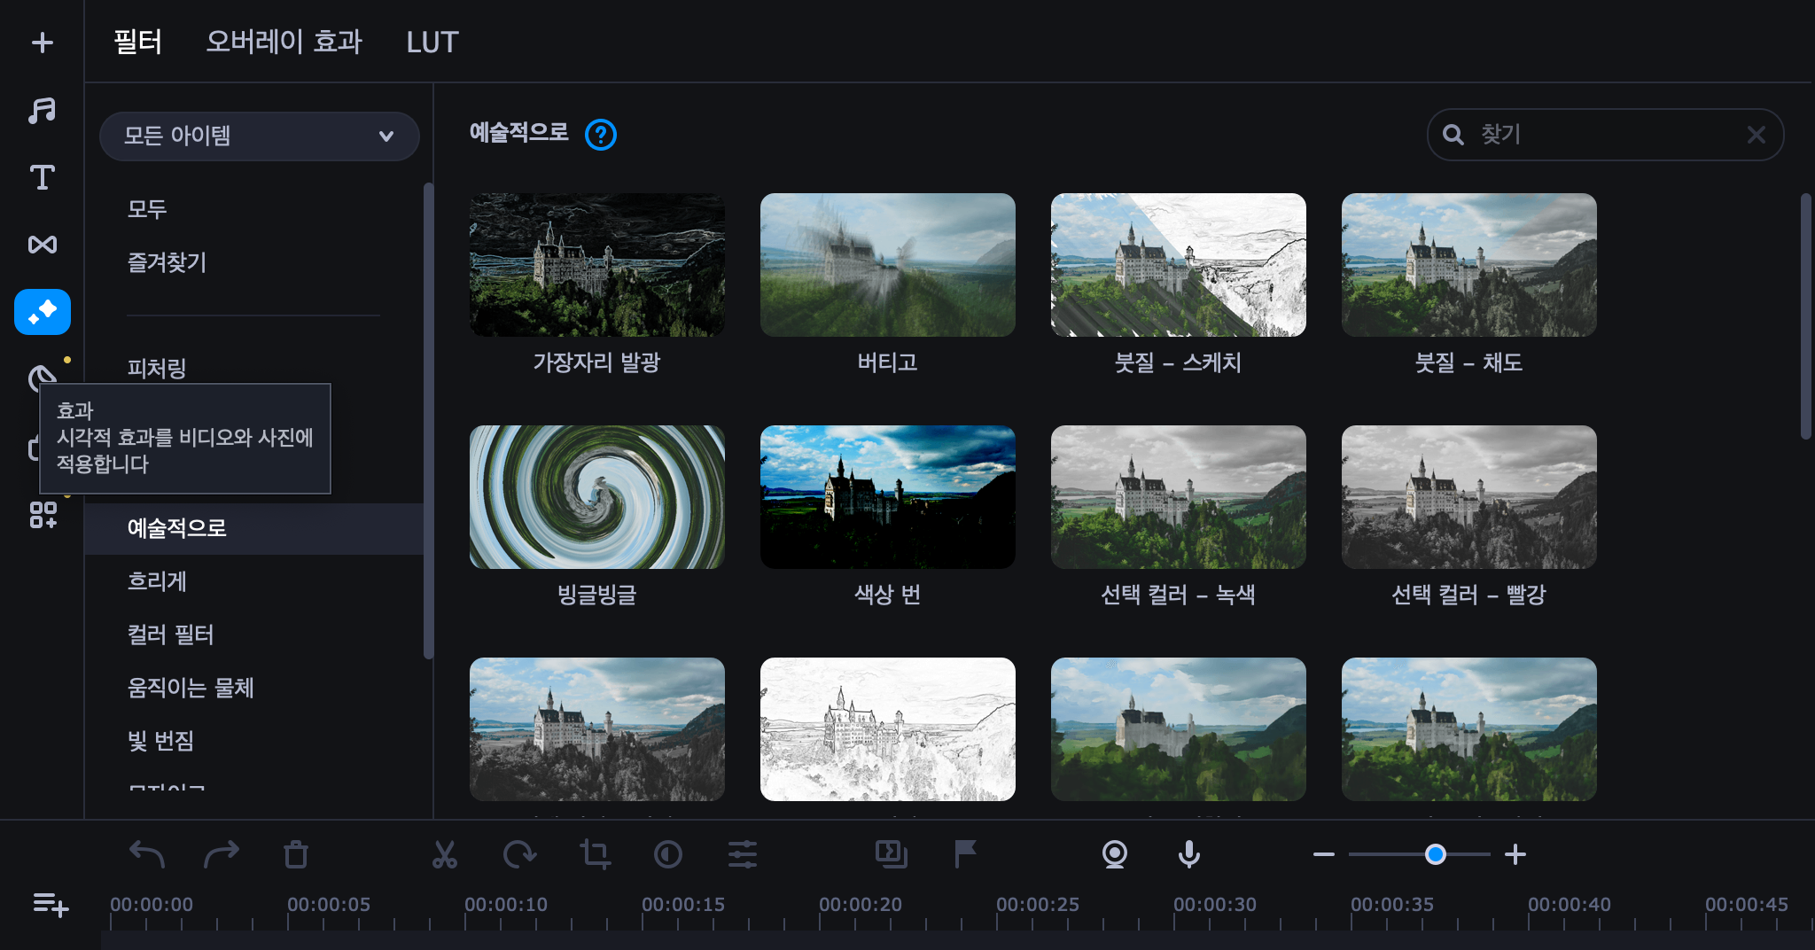Open color adjustment half-circle icon
Viewport: 1815px width, 950px height.
[x=668, y=854]
